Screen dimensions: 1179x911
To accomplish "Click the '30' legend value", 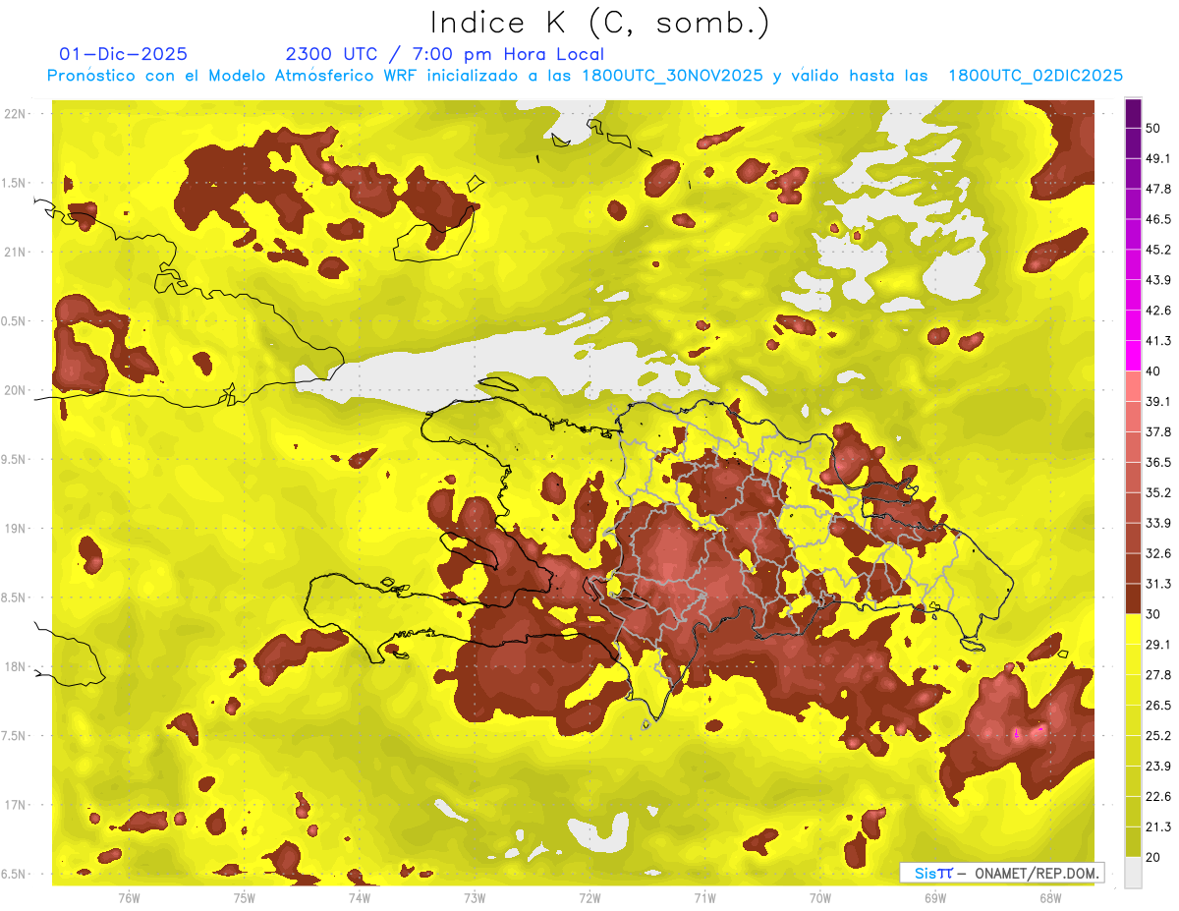I will point(1153,614).
